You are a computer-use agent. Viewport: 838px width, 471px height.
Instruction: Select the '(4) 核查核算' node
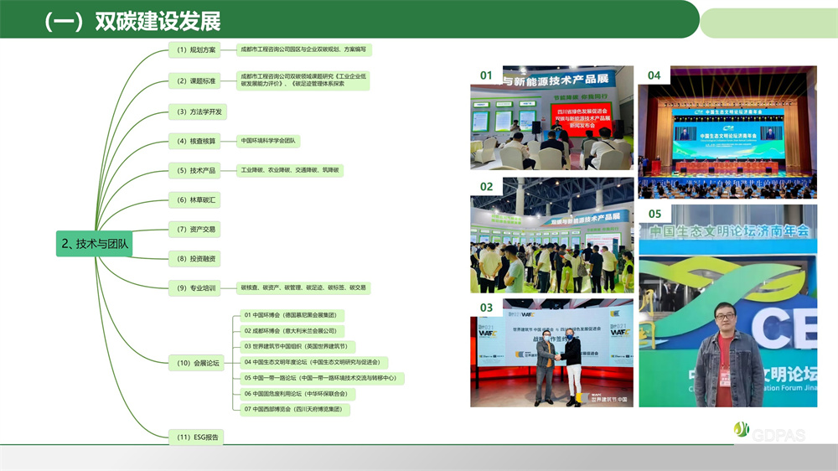[x=196, y=141]
